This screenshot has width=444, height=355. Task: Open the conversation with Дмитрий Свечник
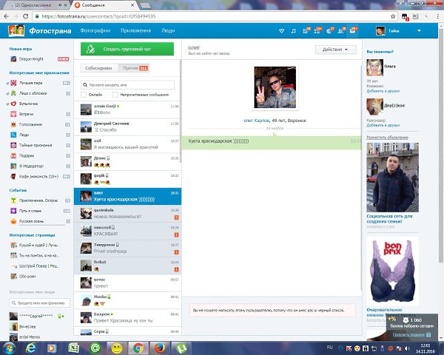tap(127, 126)
